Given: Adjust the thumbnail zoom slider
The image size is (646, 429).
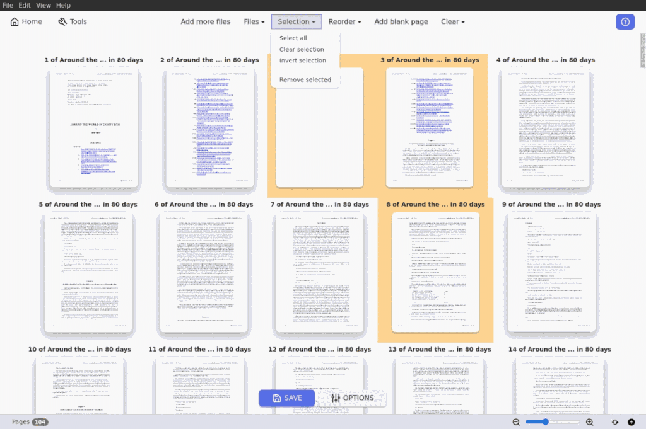Looking at the screenshot, I should click(x=553, y=422).
